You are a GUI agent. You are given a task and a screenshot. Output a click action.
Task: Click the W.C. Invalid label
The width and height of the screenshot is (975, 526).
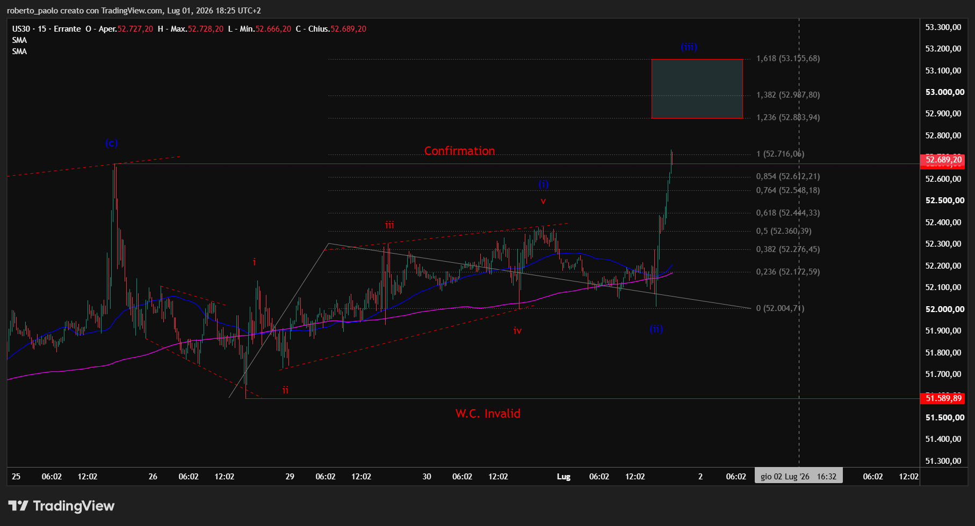(488, 413)
